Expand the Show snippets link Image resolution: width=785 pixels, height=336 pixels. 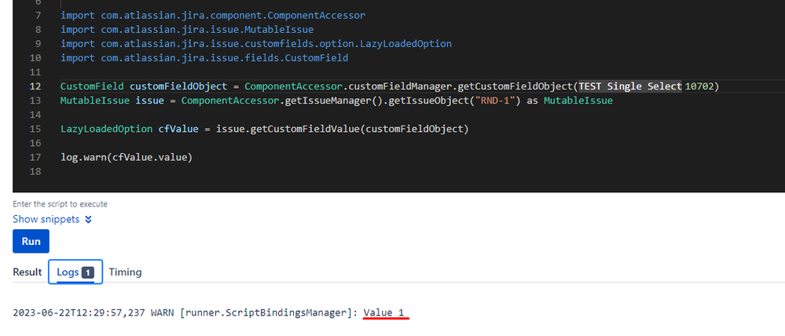[x=52, y=219]
